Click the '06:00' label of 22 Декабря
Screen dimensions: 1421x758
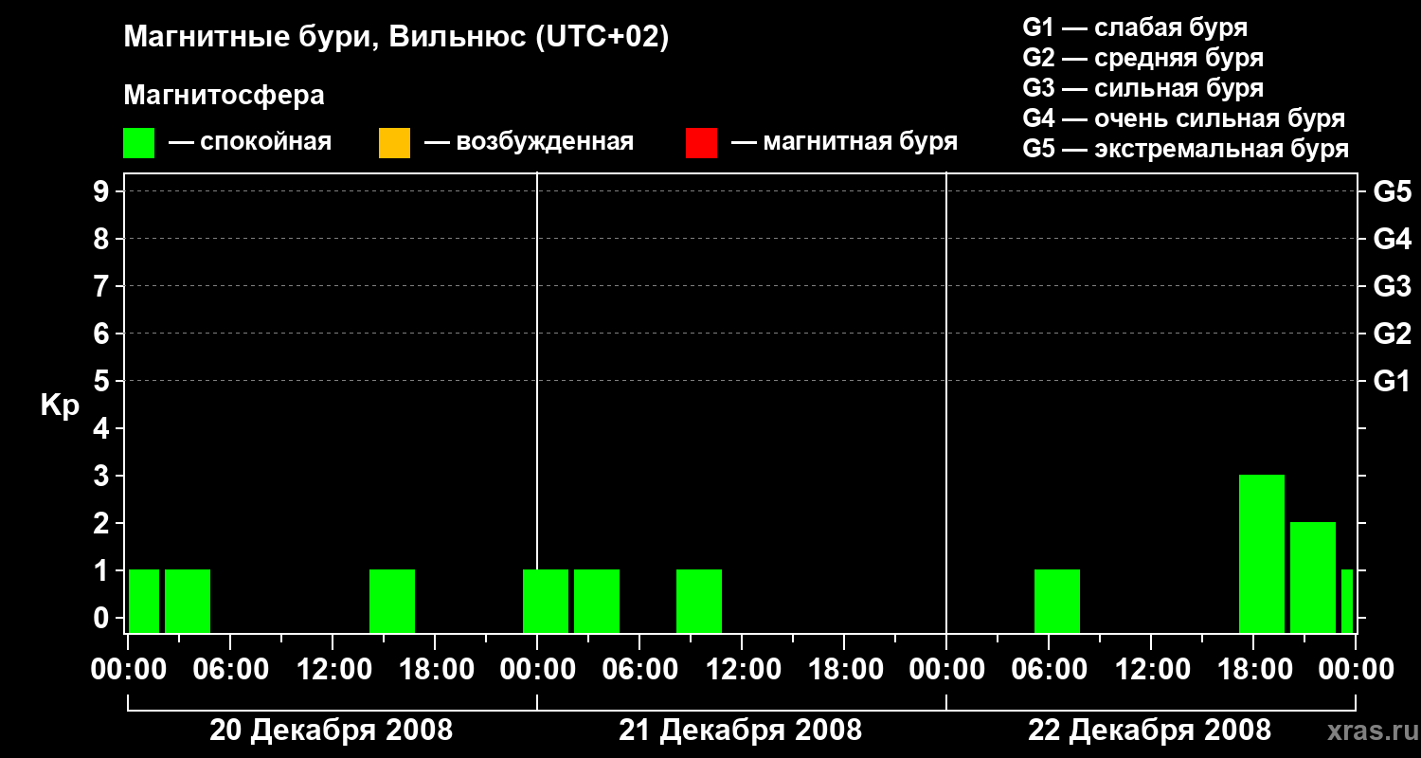coord(1049,670)
